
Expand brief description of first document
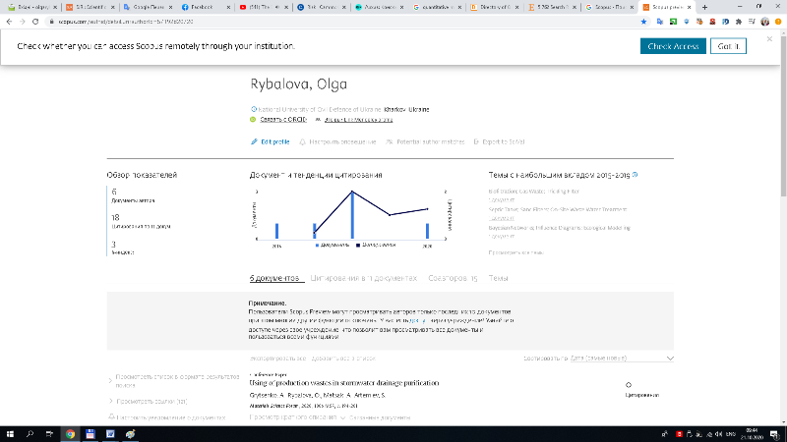tap(298, 416)
